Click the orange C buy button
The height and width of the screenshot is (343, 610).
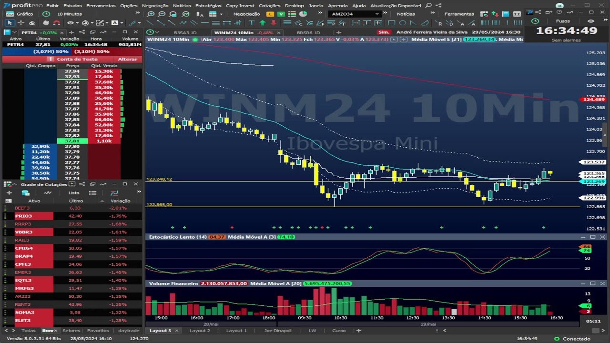(271, 14)
